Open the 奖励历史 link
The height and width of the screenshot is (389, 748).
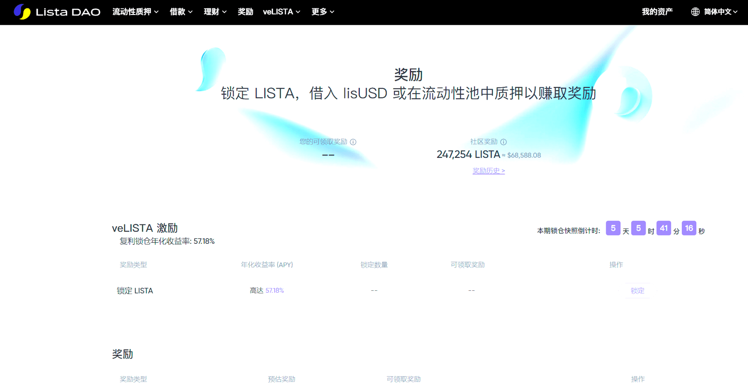(489, 171)
